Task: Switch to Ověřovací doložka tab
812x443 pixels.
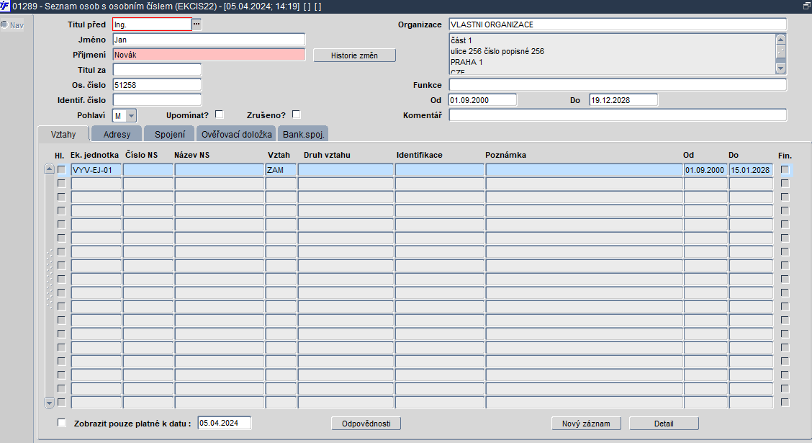Action: coord(236,134)
